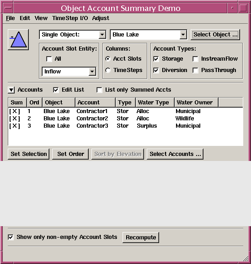This screenshot has height=264, width=251.
Task: Collapse the Accounts section triangle
Action: coord(11,90)
